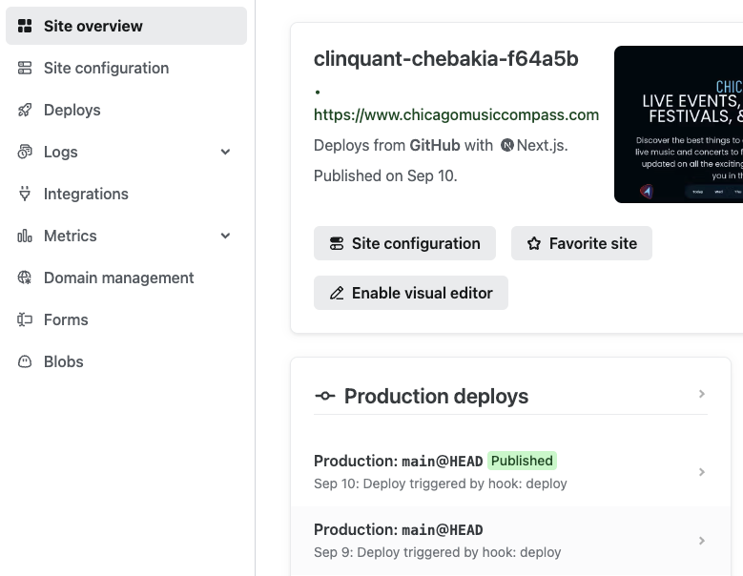Click the site name clinquant-chebakia-f64a5b

[x=445, y=59]
